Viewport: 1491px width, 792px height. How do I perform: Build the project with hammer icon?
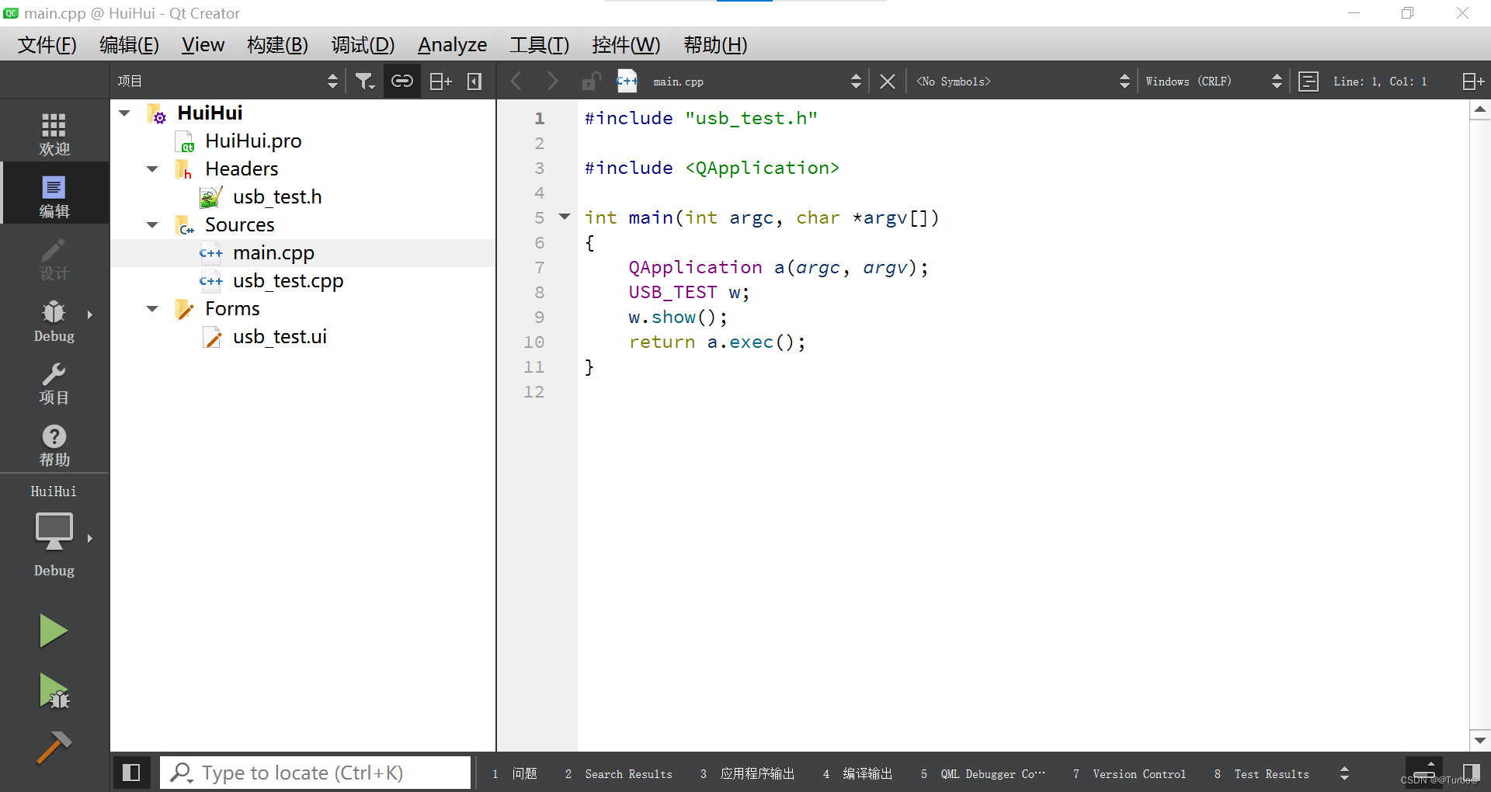coord(54,748)
